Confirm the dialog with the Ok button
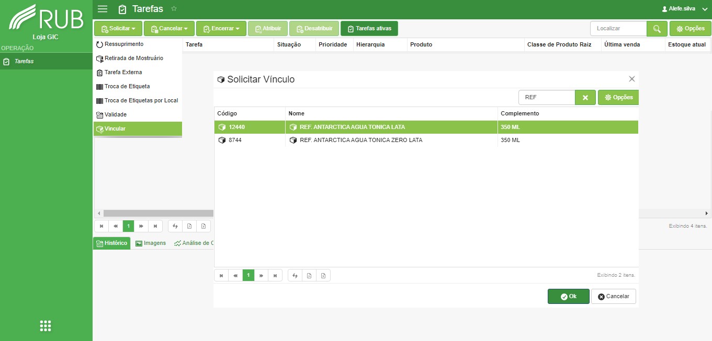 click(x=569, y=297)
